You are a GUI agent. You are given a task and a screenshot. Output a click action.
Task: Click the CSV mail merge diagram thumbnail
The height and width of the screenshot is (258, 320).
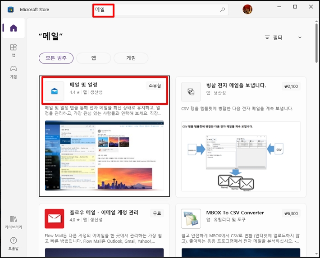click(241, 156)
